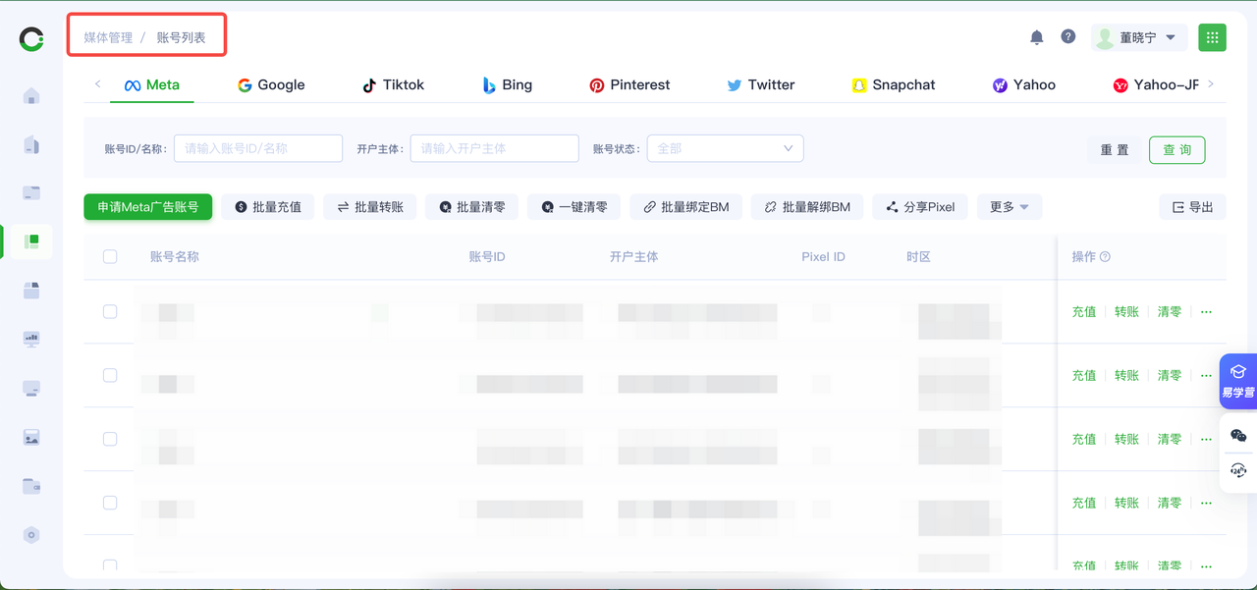
Task: Focus the 账号ID/名称 input field
Action: (x=258, y=148)
